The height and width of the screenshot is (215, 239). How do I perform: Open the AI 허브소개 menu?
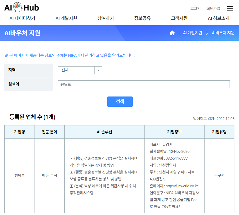(x=219, y=18)
